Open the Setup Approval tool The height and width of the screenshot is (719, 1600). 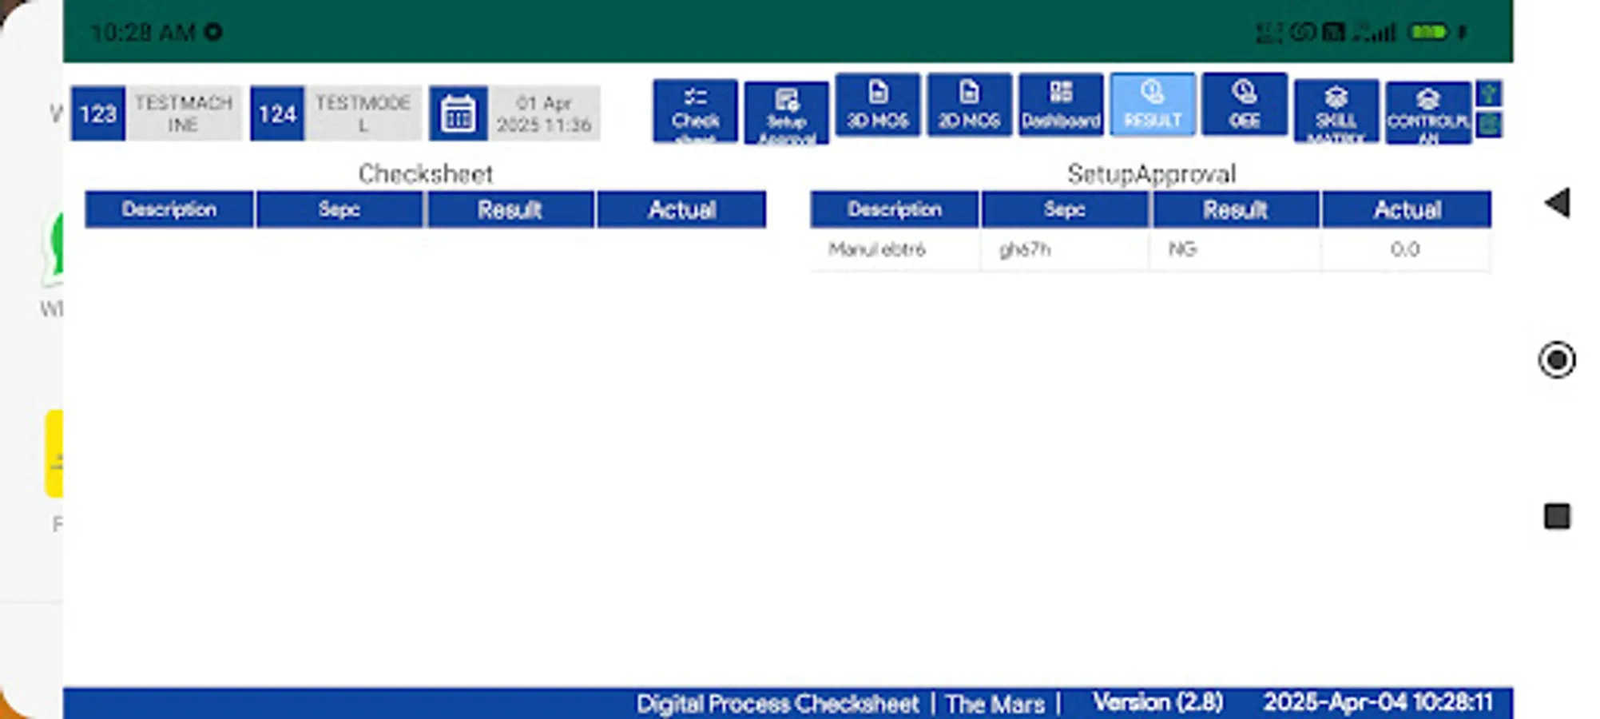pyautogui.click(x=785, y=112)
